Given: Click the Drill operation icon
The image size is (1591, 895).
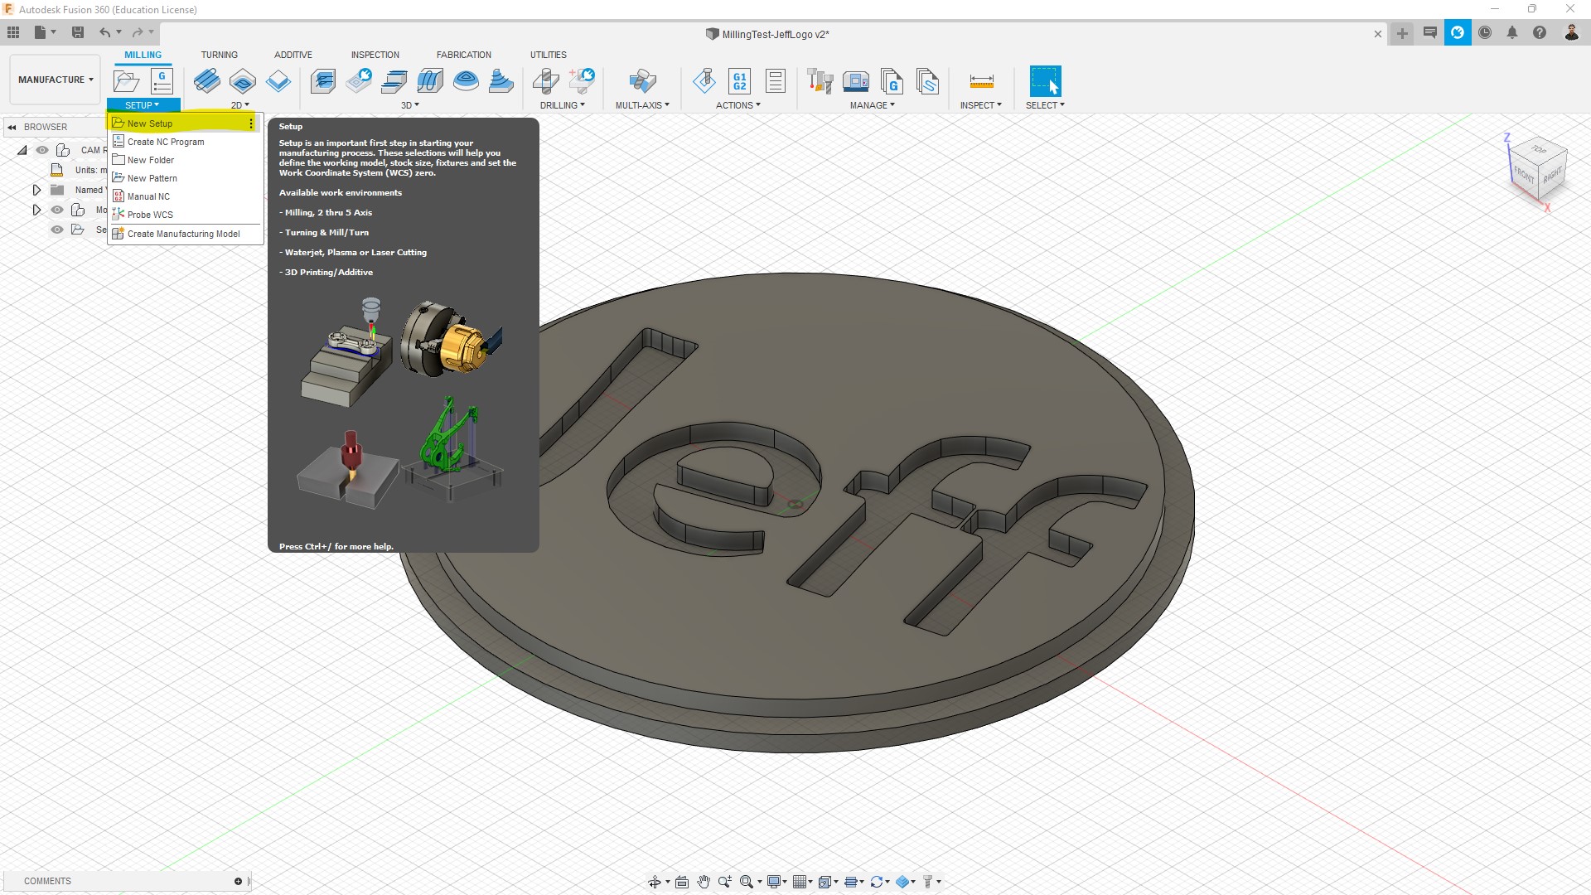Looking at the screenshot, I should (x=545, y=81).
